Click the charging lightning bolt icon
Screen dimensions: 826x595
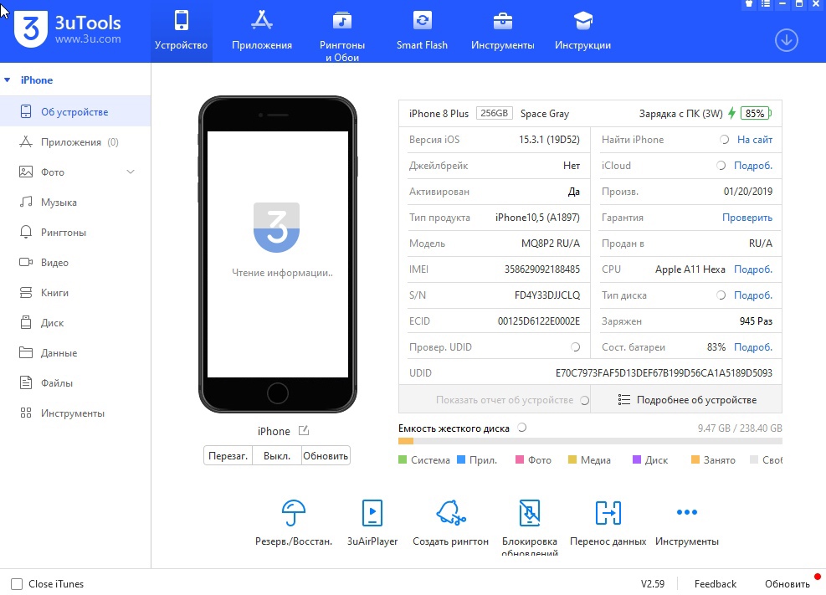click(731, 113)
